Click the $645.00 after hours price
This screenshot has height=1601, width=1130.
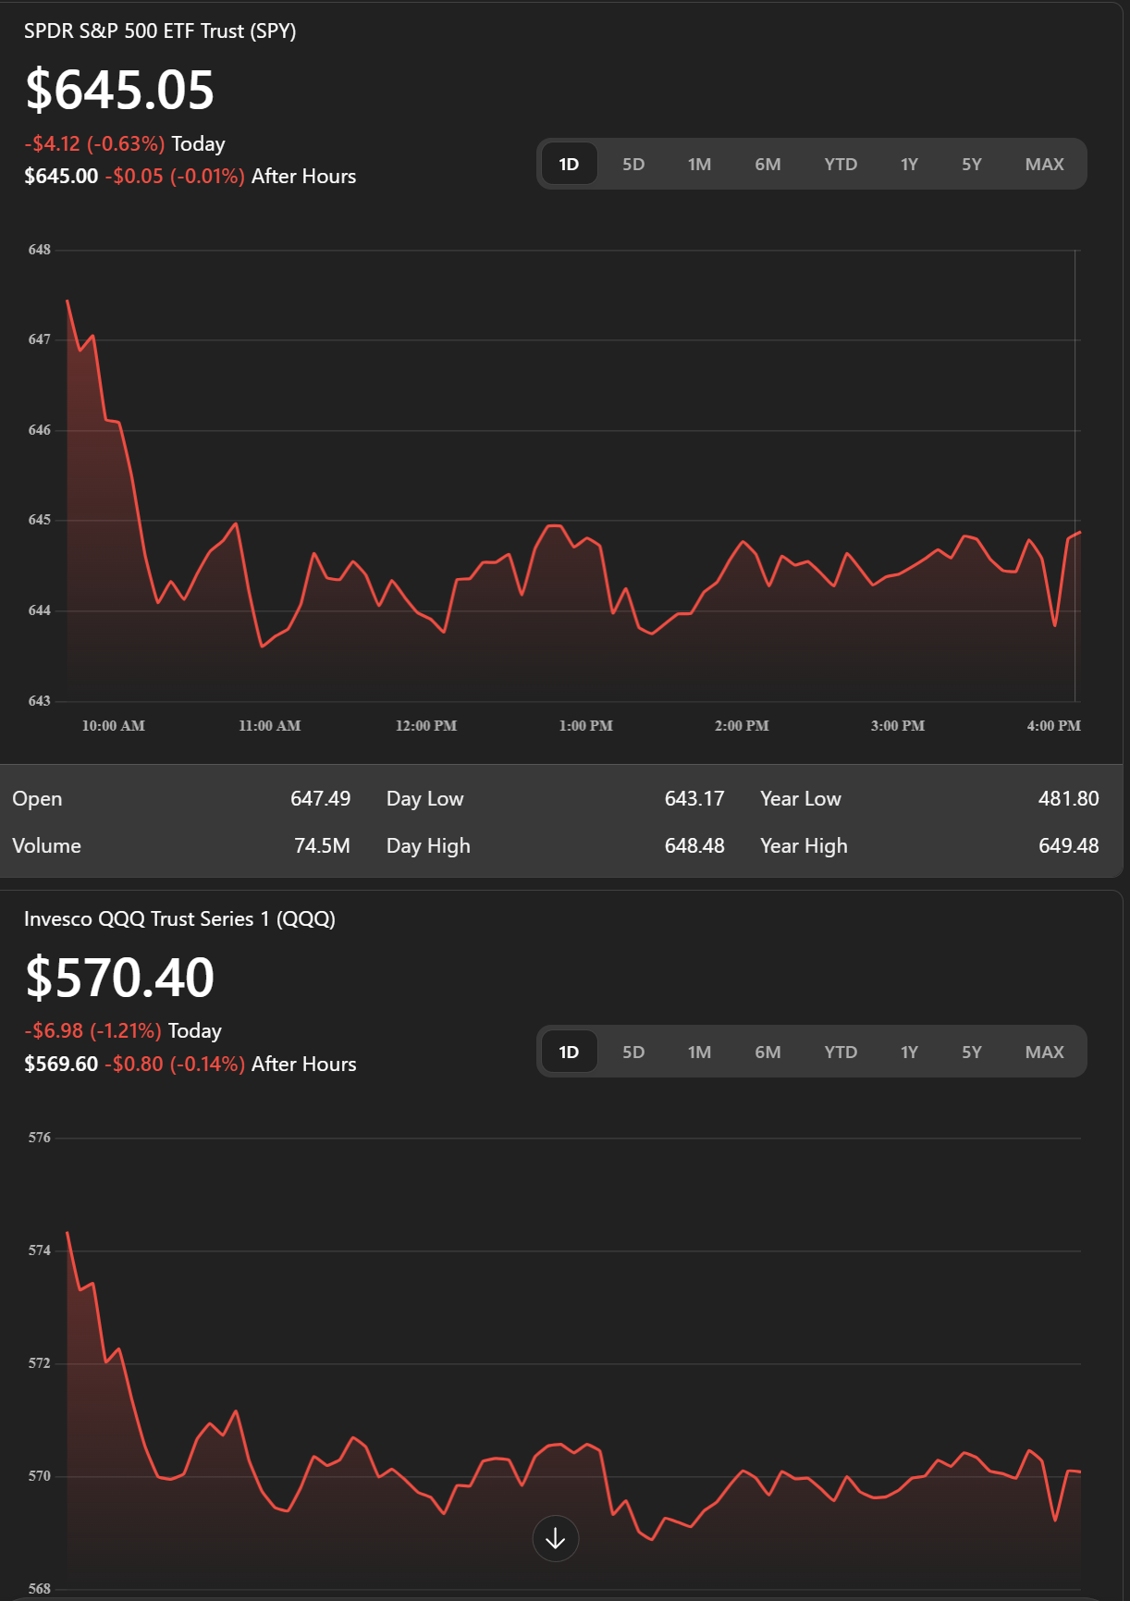coord(61,176)
